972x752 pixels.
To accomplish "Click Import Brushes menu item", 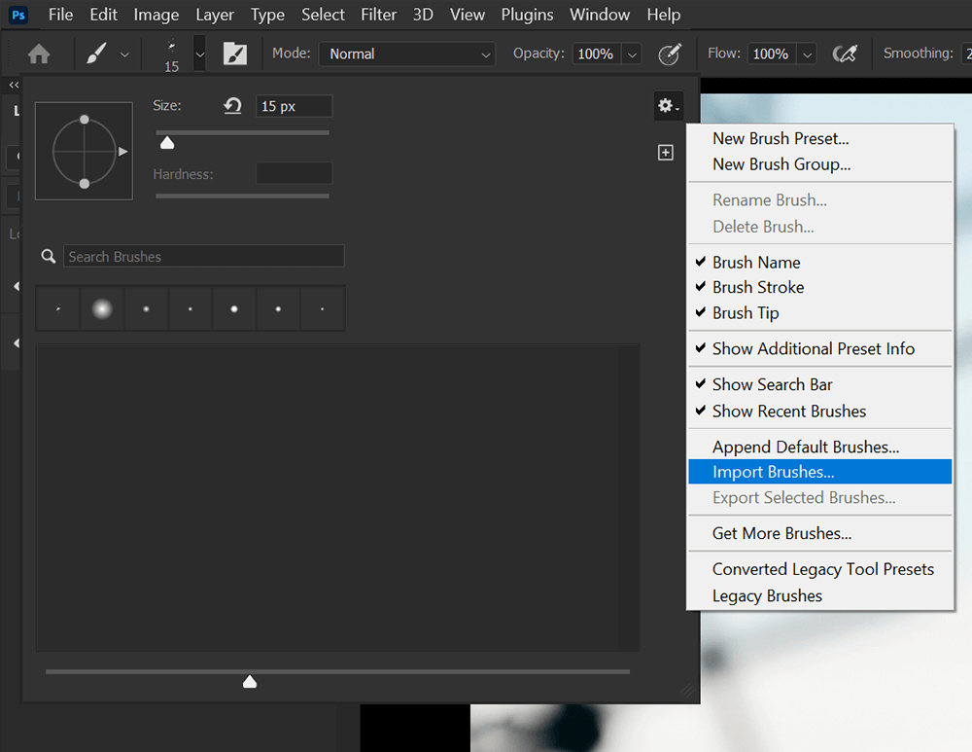I will (x=819, y=472).
